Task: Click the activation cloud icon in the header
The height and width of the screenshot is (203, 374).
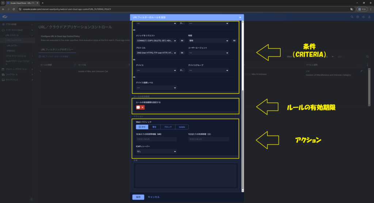Action: (363, 17)
